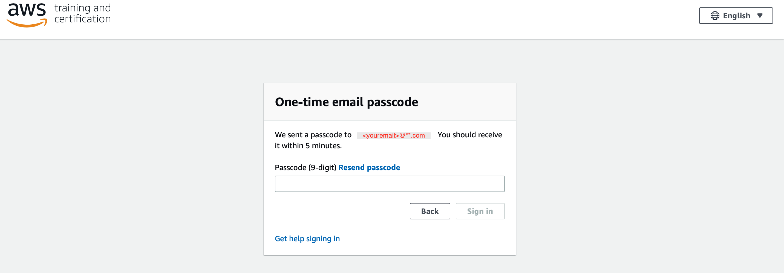Click the orange arrow under aws logo
Viewport: 784px width, 273px height.
[x=27, y=23]
